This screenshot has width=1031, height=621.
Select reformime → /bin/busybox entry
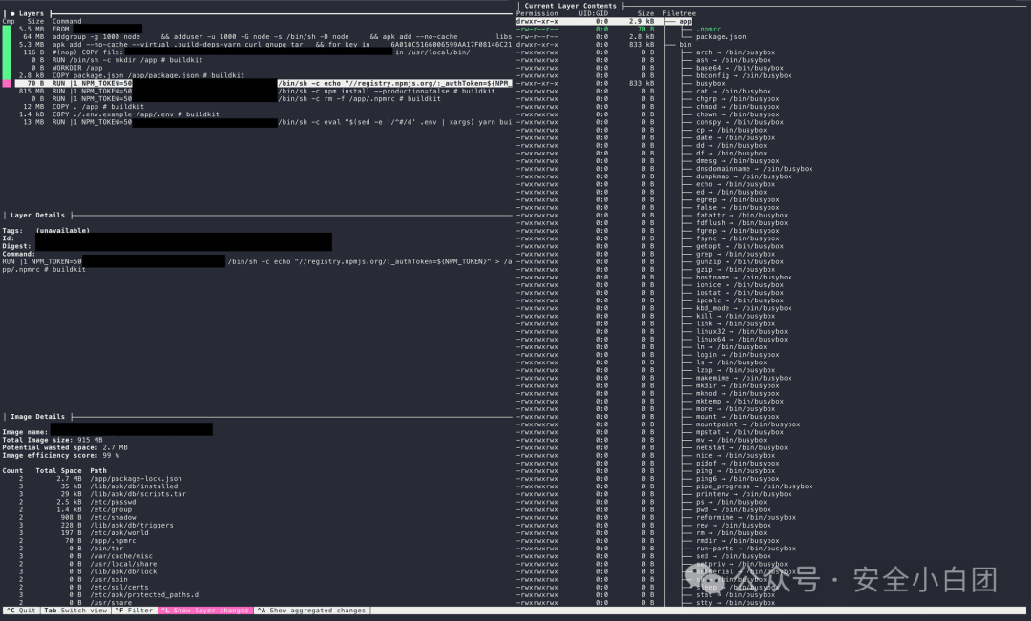pos(746,517)
